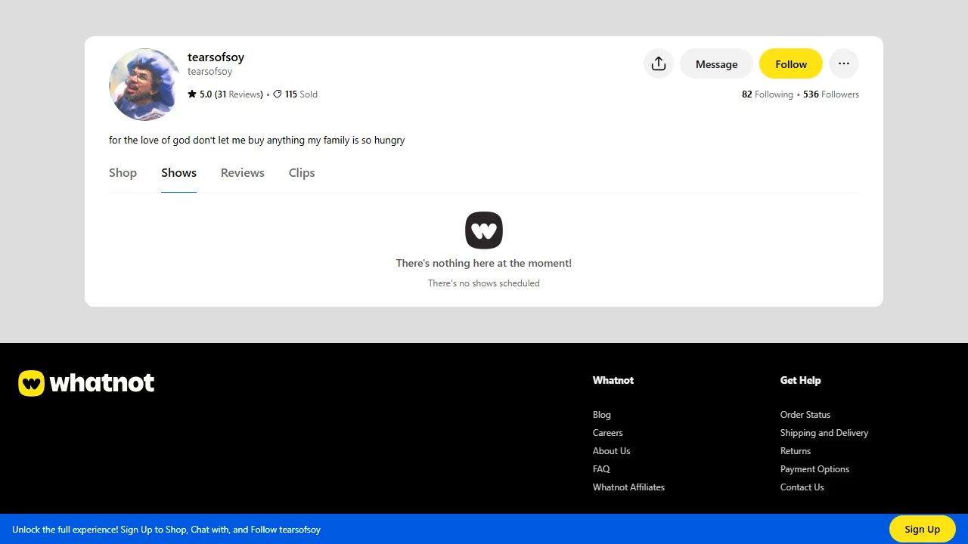
Task: Click the share icon on the profile
Action: point(658,63)
